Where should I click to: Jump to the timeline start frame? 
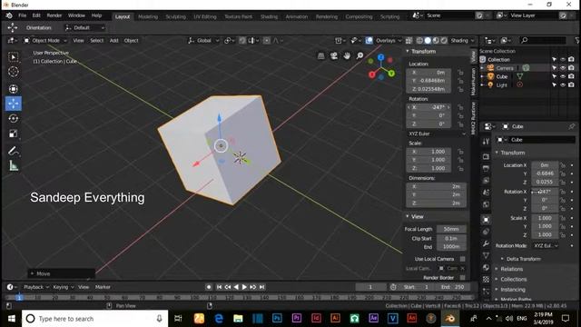click(x=219, y=287)
